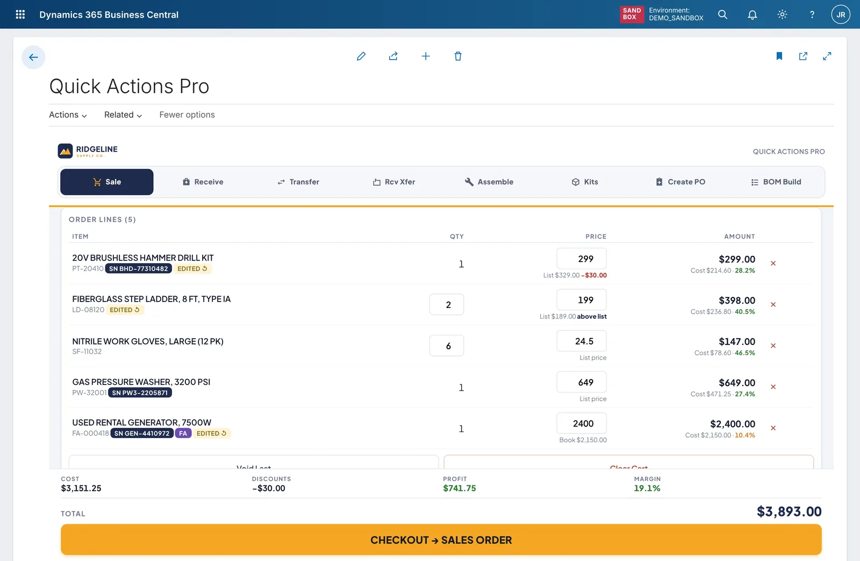Remove the Nitrile Work Gloves line
860x561 pixels.
click(773, 346)
